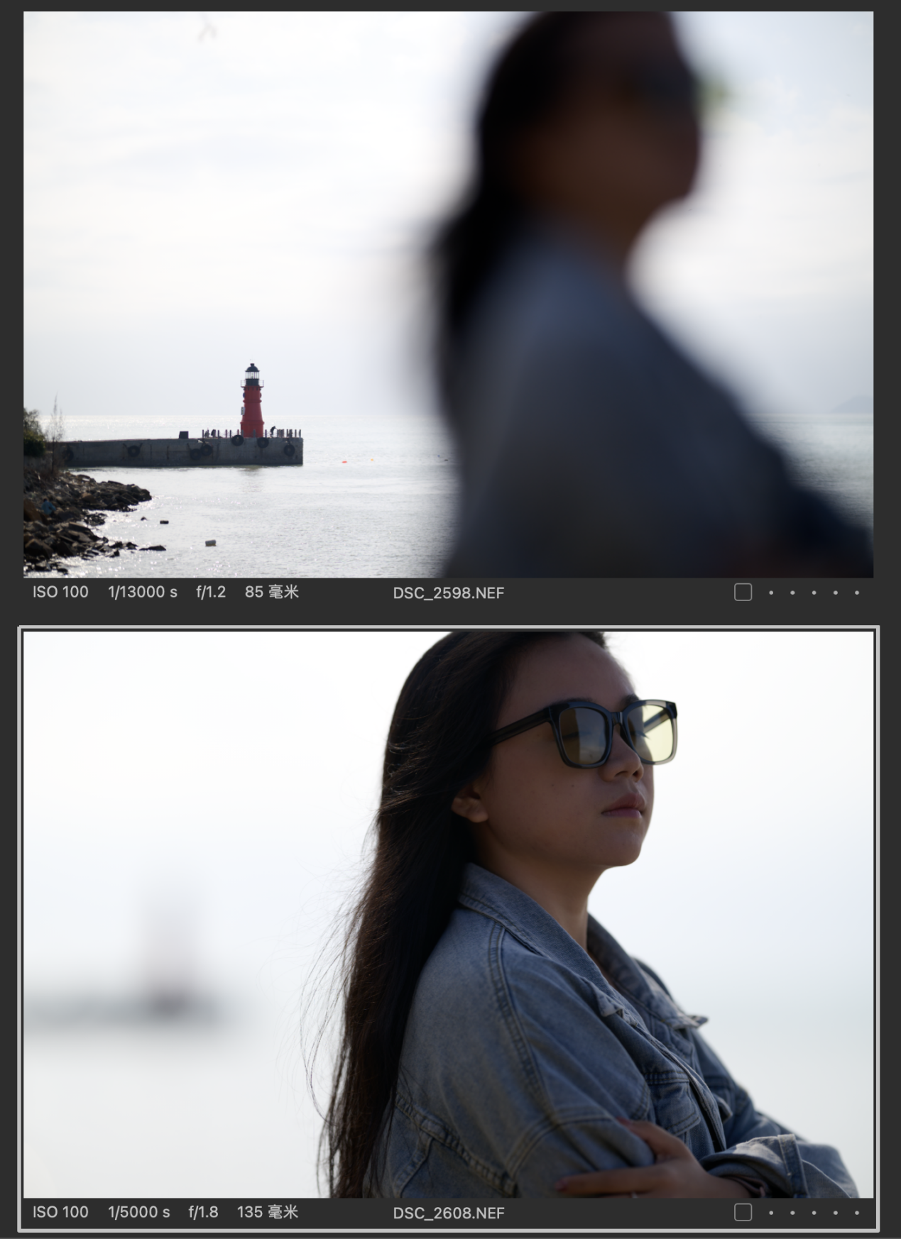Screen dimensions: 901x1239
Task: Click the DSC_2598.NEF filename label
Action: click(448, 593)
